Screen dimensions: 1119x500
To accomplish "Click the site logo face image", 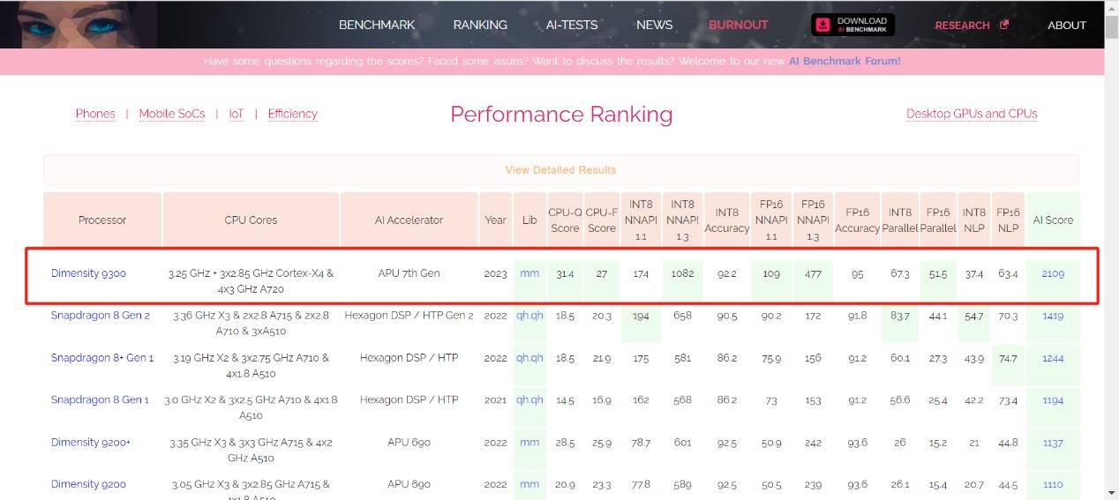I will coord(79,24).
